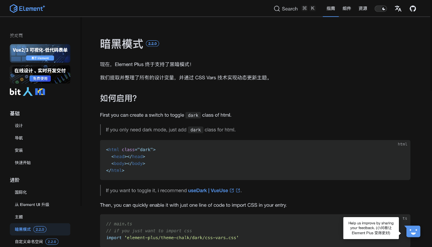Open 设计 in the sidebar

click(19, 126)
